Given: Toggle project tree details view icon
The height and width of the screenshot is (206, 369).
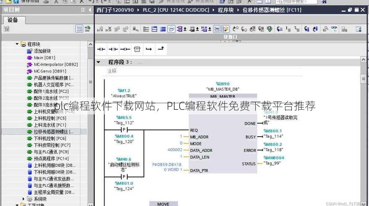Looking at the screenshot, I should click(79, 29).
